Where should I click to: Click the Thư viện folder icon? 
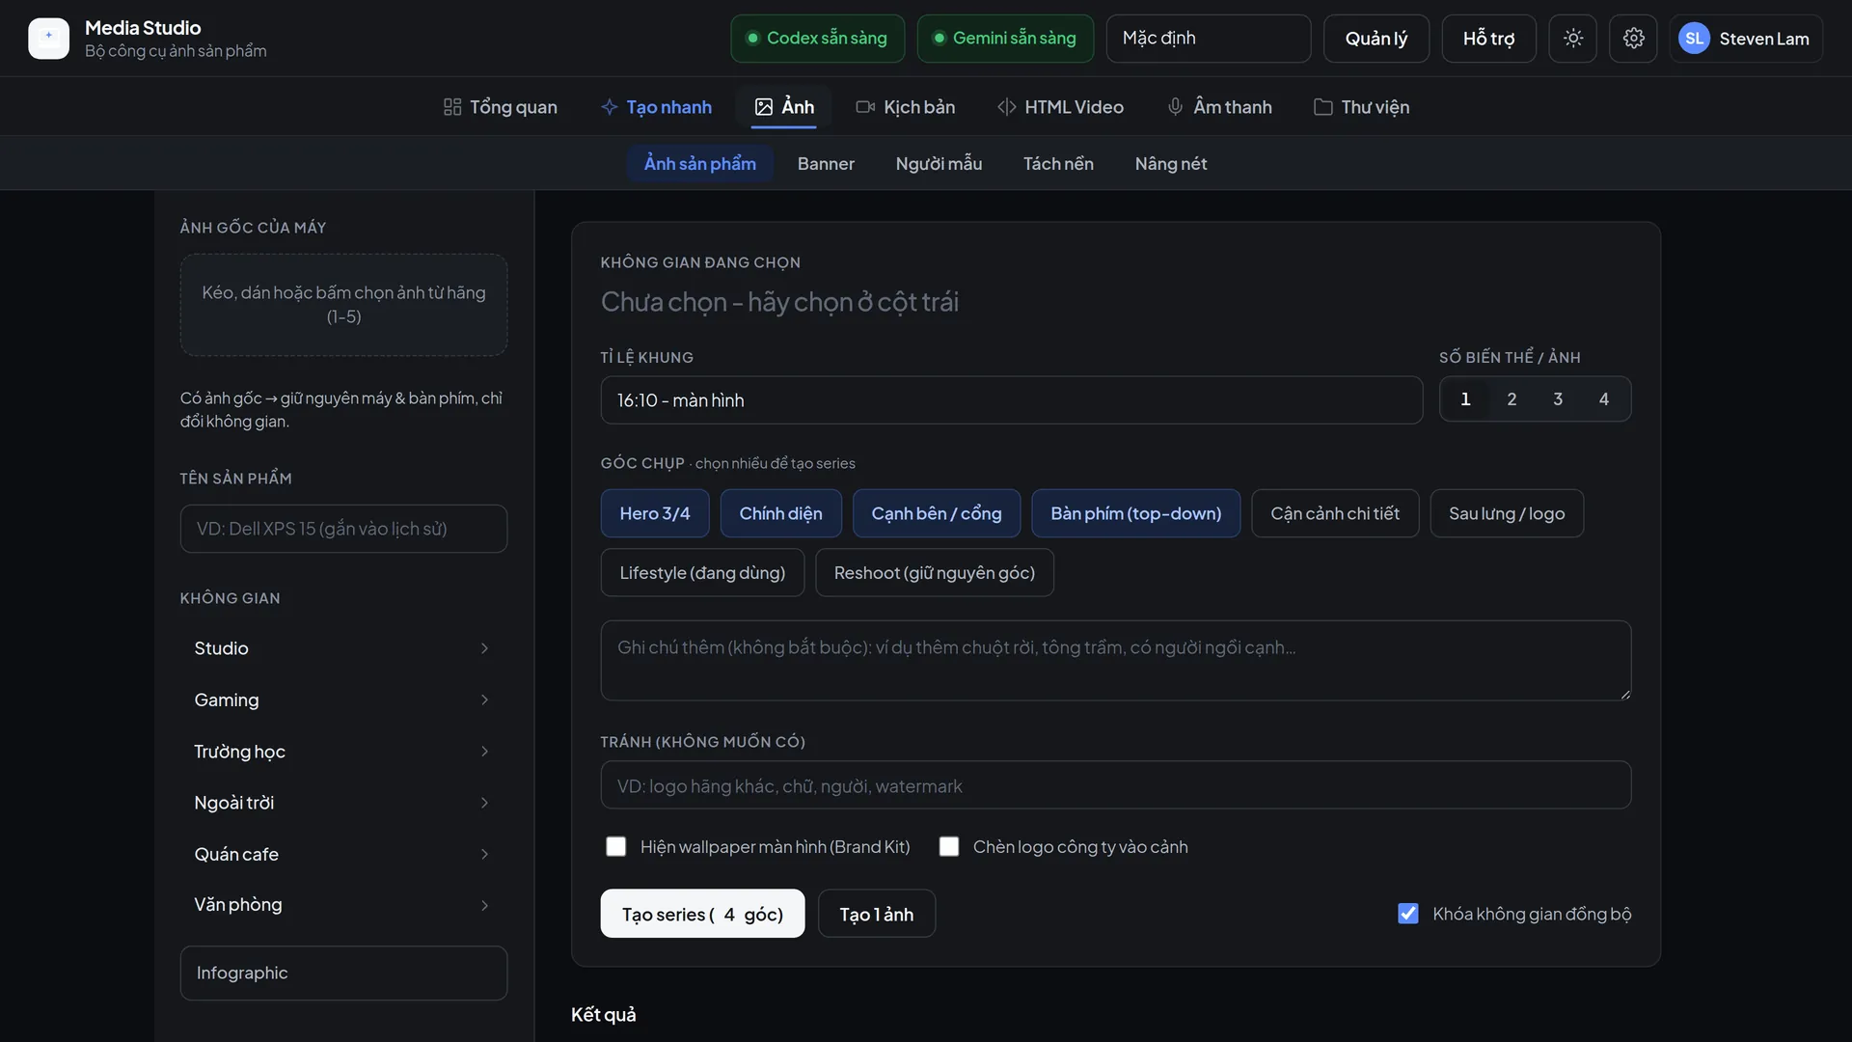tap(1323, 107)
